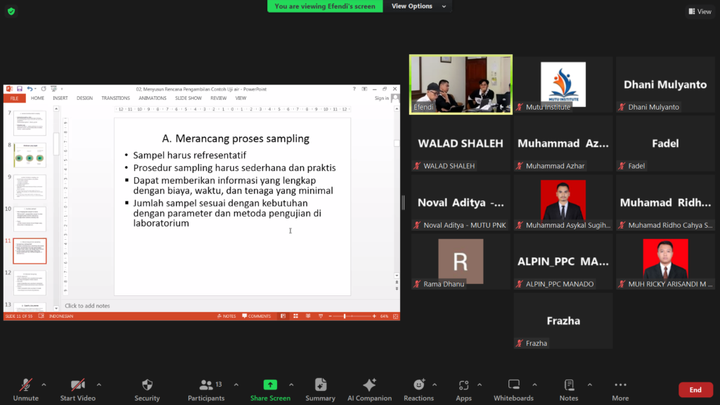Viewport: 720px width, 405px height.
Task: Launch the AI Companion
Action: click(x=369, y=385)
